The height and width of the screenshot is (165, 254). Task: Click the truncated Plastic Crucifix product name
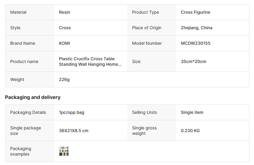click(x=90, y=61)
